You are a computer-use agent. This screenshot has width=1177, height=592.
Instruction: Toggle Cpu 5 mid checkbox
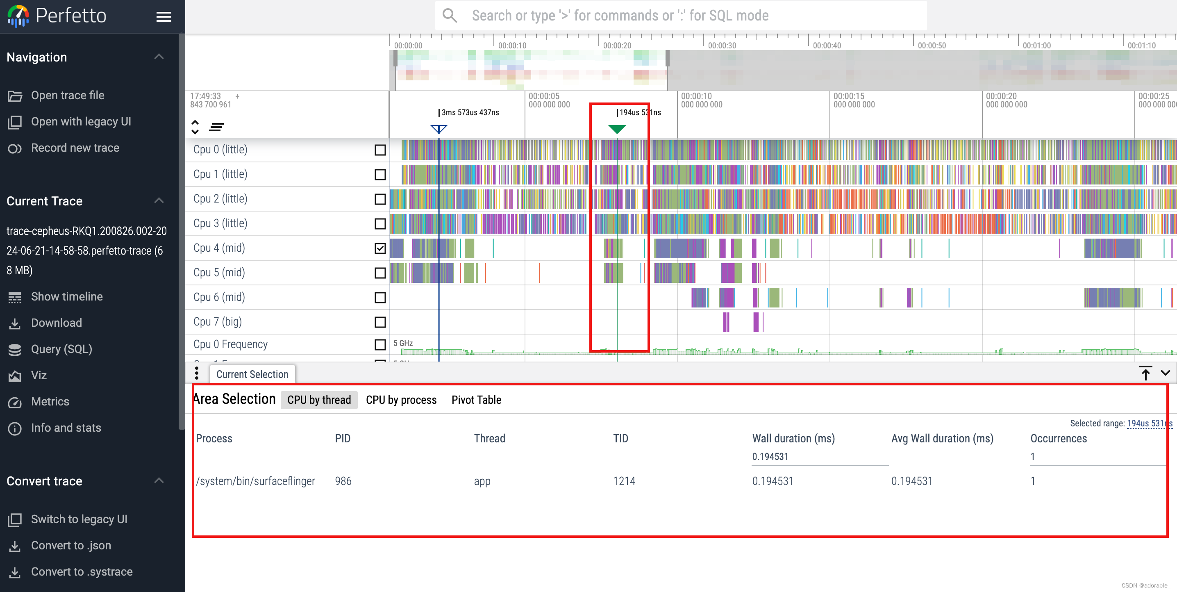[380, 273]
